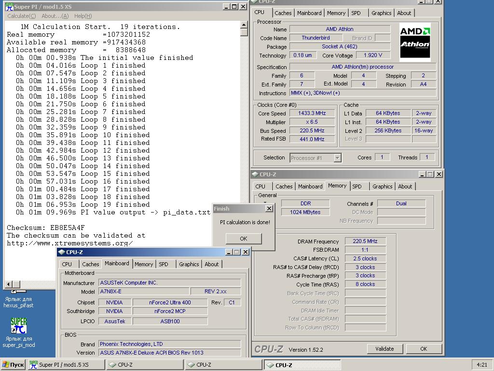494x371 pixels.
Task: Click CAS# Latency 2.5 clocks value
Action: (365, 258)
